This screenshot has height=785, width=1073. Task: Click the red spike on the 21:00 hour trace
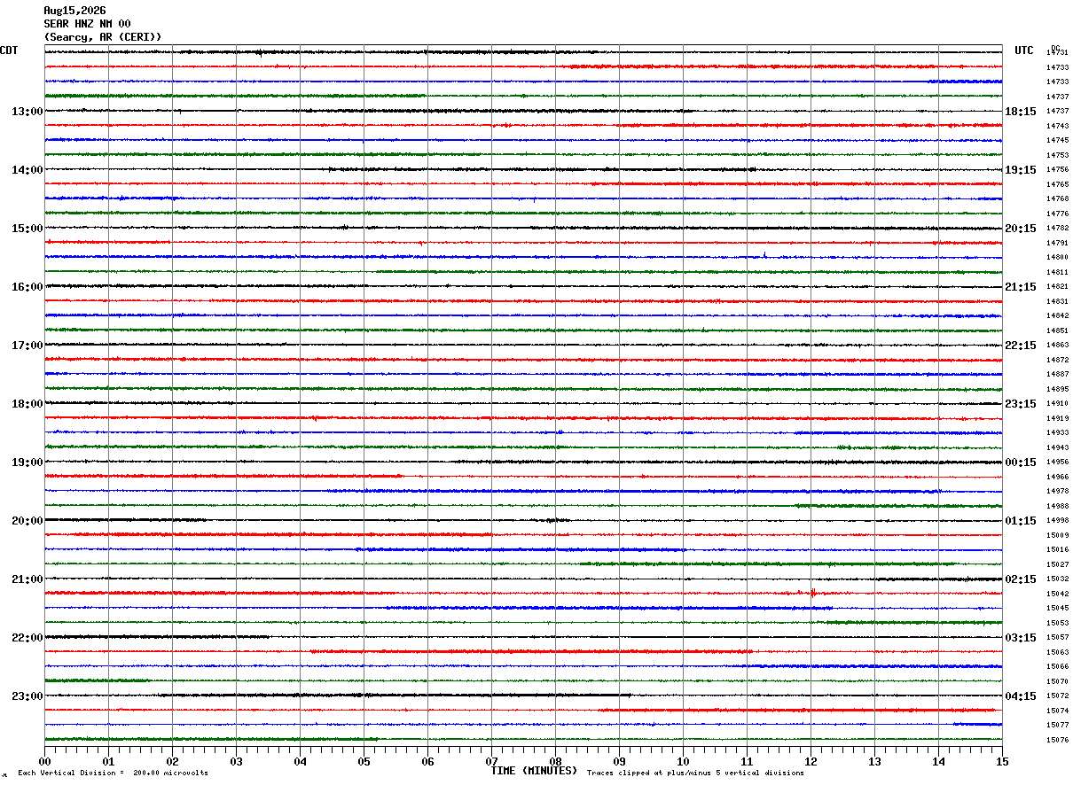click(x=812, y=592)
